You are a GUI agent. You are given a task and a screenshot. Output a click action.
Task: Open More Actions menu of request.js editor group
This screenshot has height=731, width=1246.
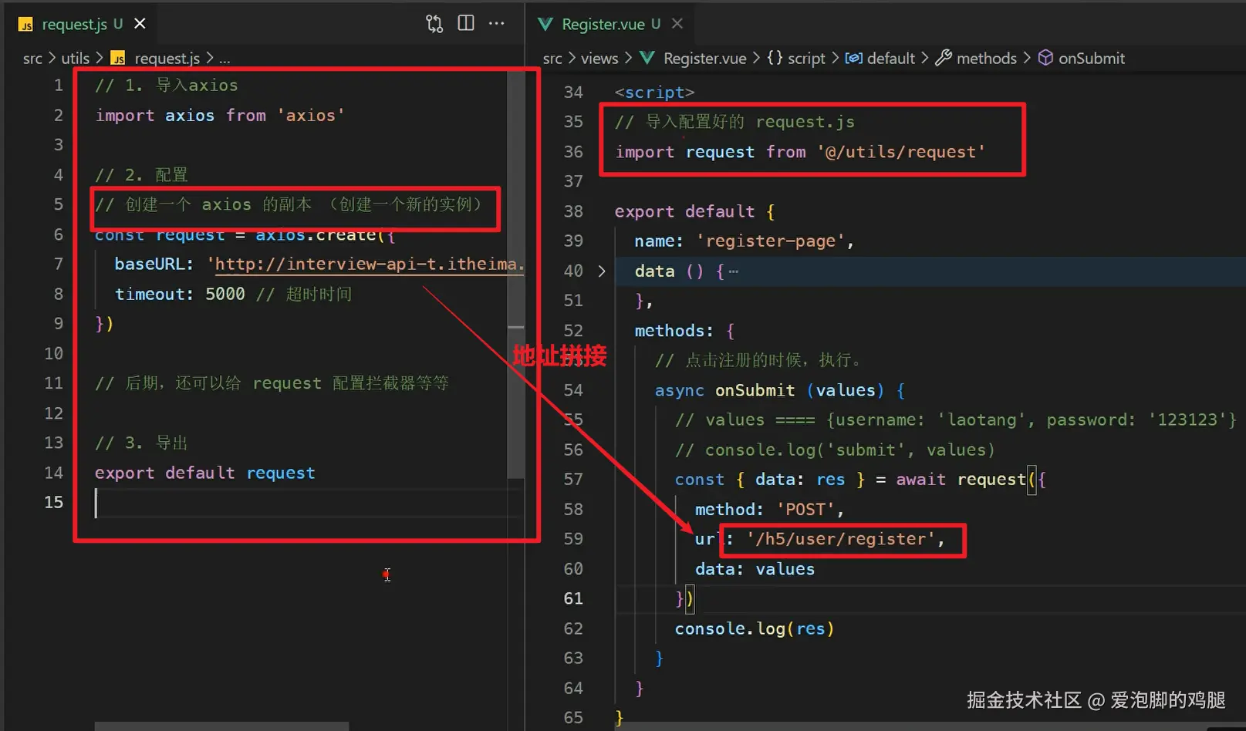[x=497, y=23]
